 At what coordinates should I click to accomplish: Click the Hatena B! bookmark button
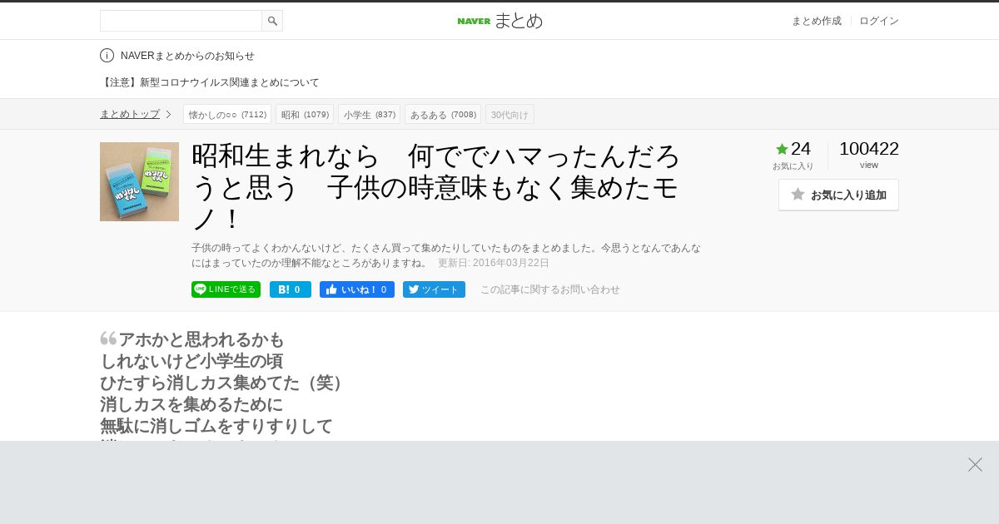click(x=291, y=289)
